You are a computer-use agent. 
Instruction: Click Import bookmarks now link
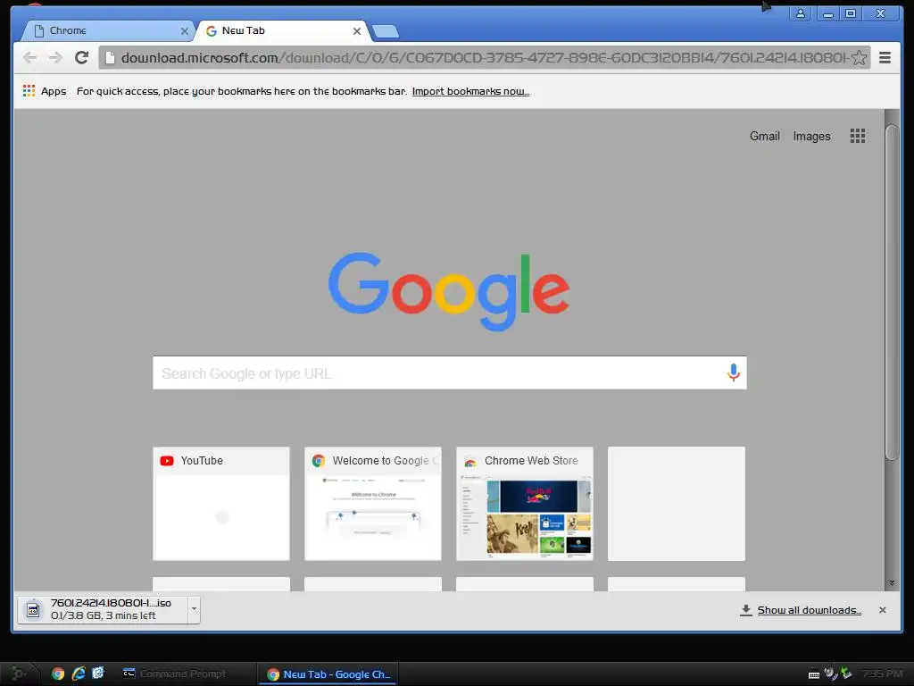point(470,91)
